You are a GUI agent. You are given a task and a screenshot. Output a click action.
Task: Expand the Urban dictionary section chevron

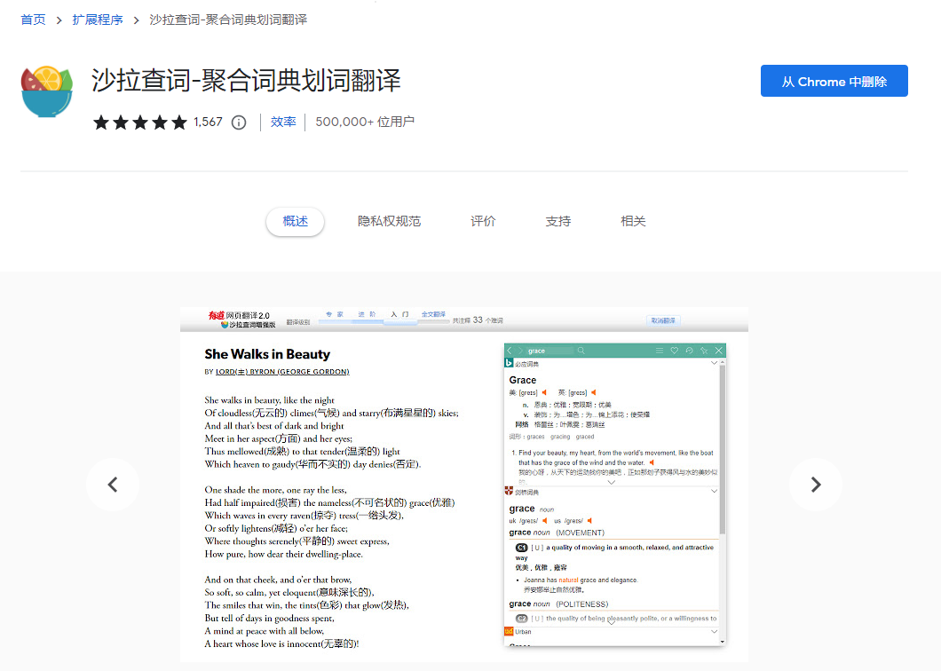point(714,631)
